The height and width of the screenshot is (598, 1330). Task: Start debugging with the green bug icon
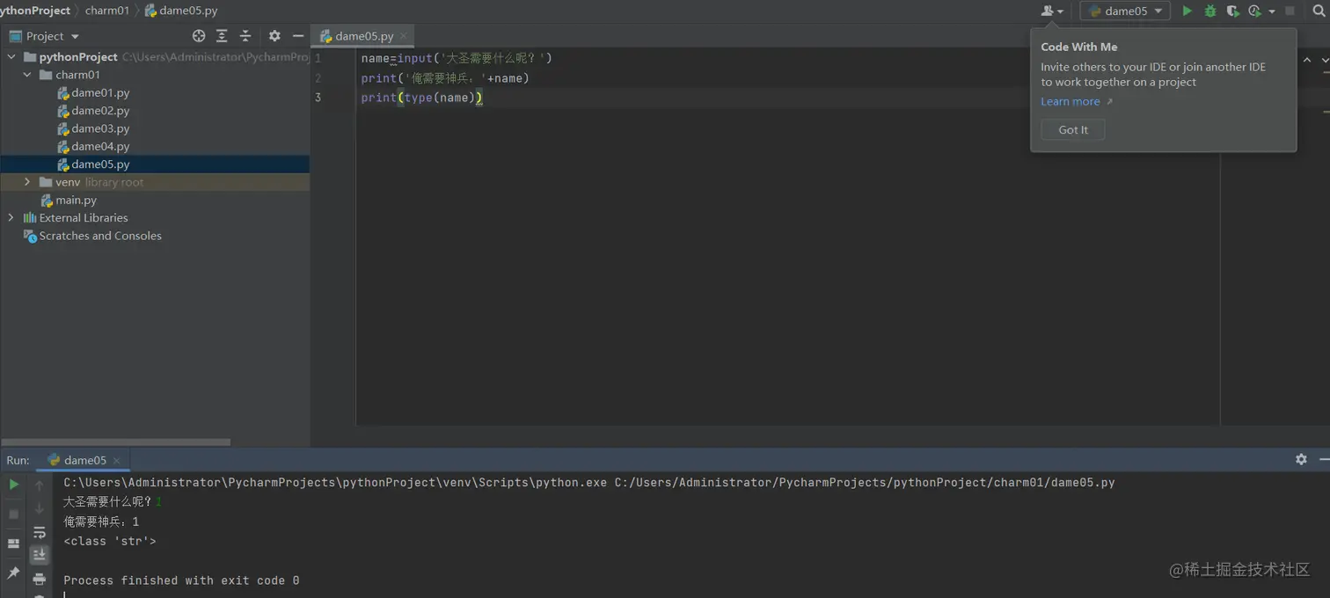pyautogui.click(x=1210, y=11)
